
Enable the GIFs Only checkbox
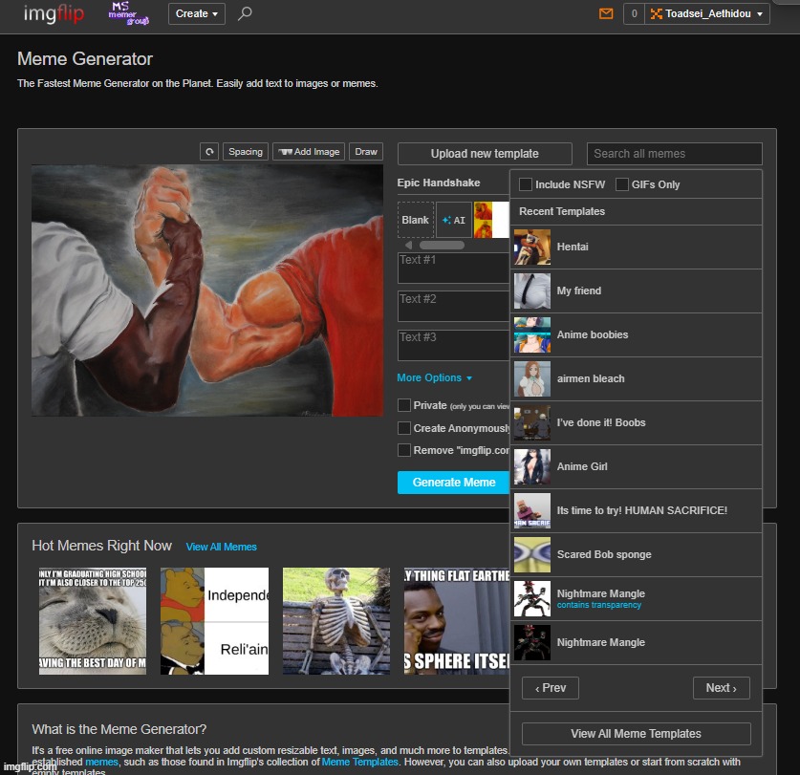622,184
